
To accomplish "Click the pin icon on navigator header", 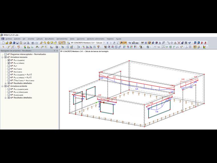I will 54,51.
